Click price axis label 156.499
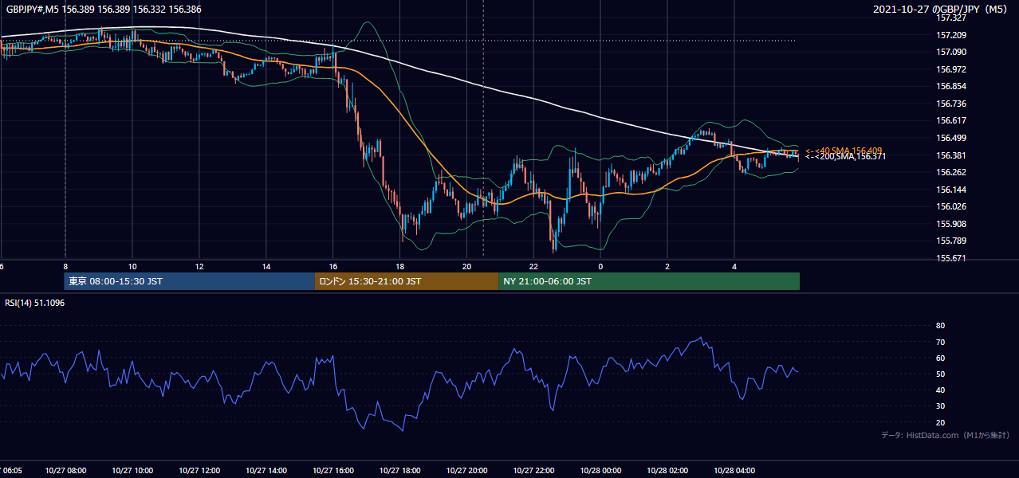The width and height of the screenshot is (1019, 478). click(951, 138)
